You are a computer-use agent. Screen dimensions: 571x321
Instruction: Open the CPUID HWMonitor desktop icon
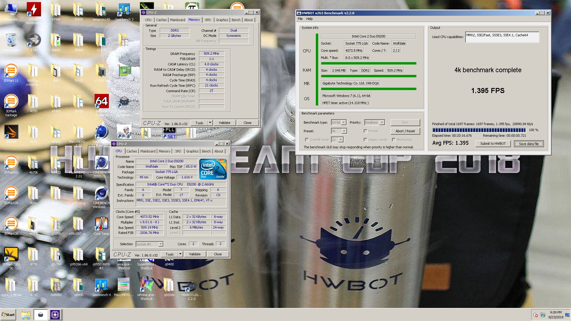point(34,13)
